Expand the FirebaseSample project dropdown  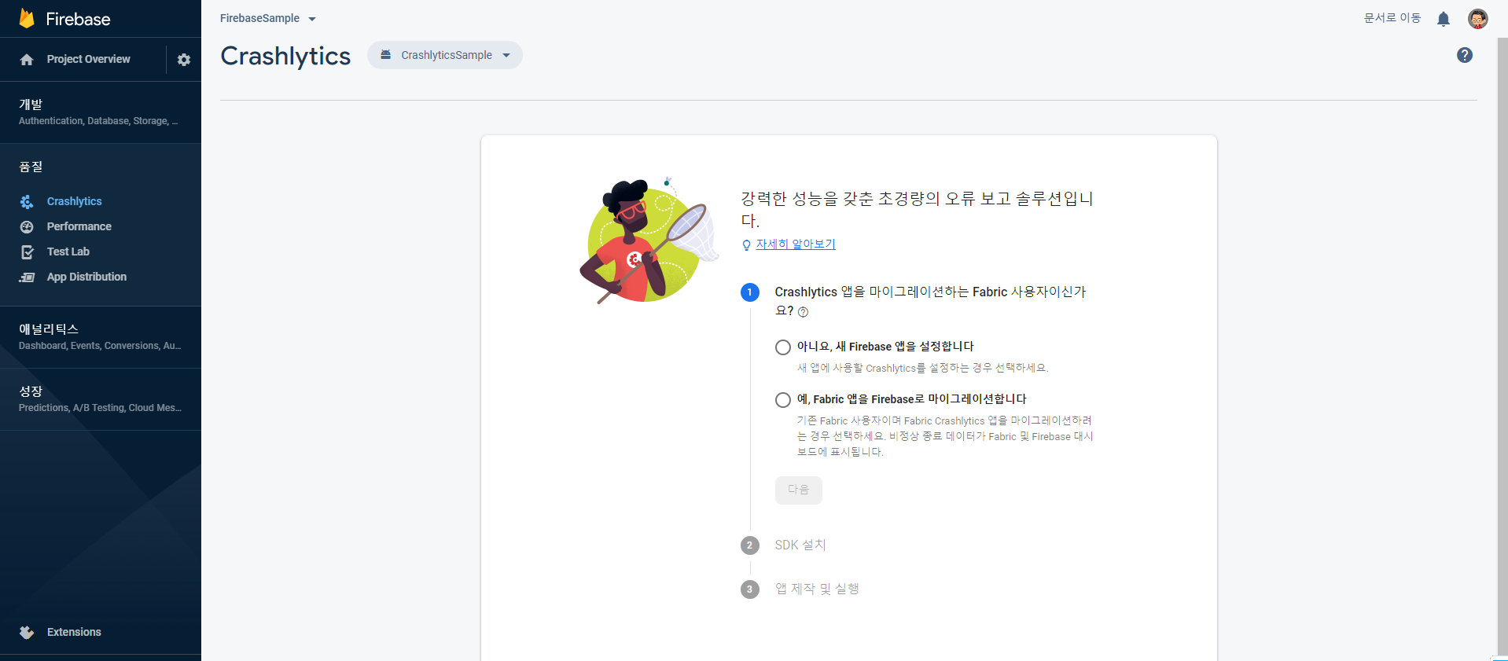(268, 18)
